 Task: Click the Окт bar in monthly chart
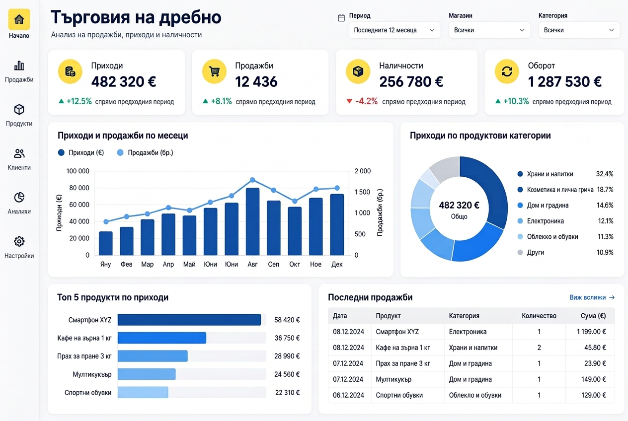(295, 231)
